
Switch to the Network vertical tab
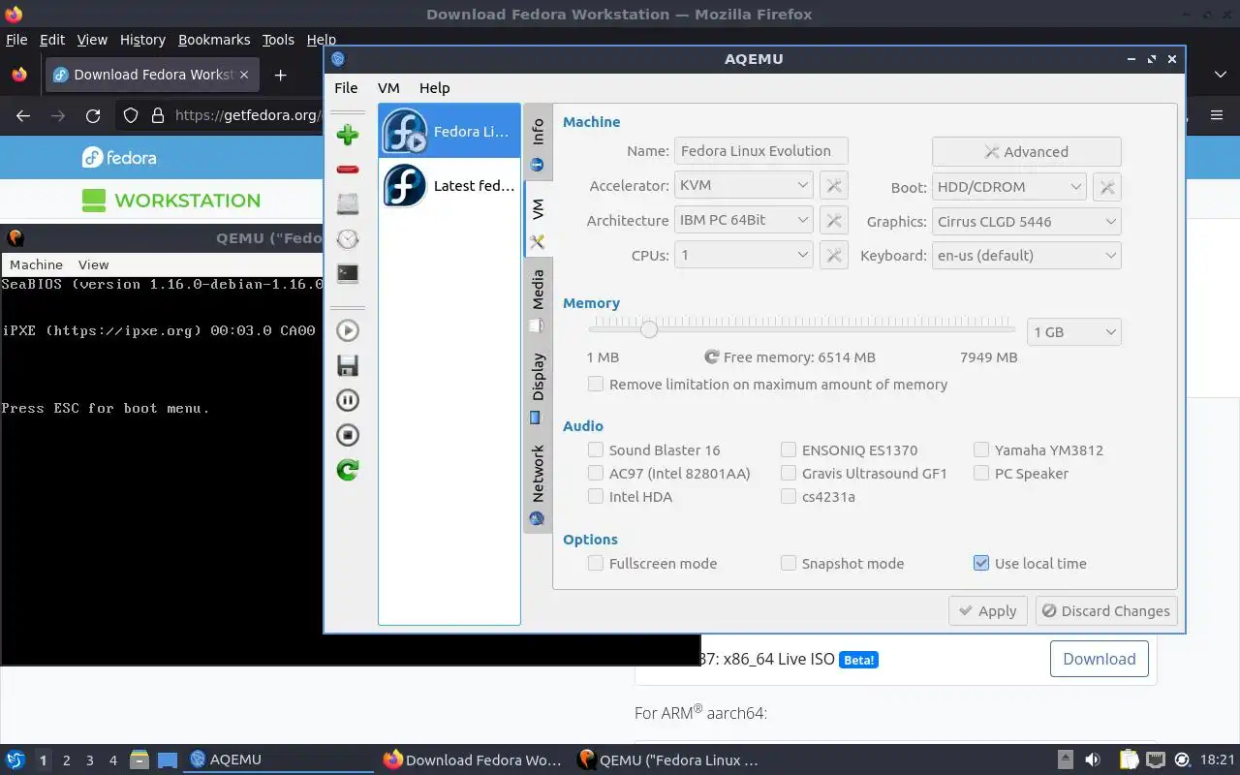coord(538,483)
